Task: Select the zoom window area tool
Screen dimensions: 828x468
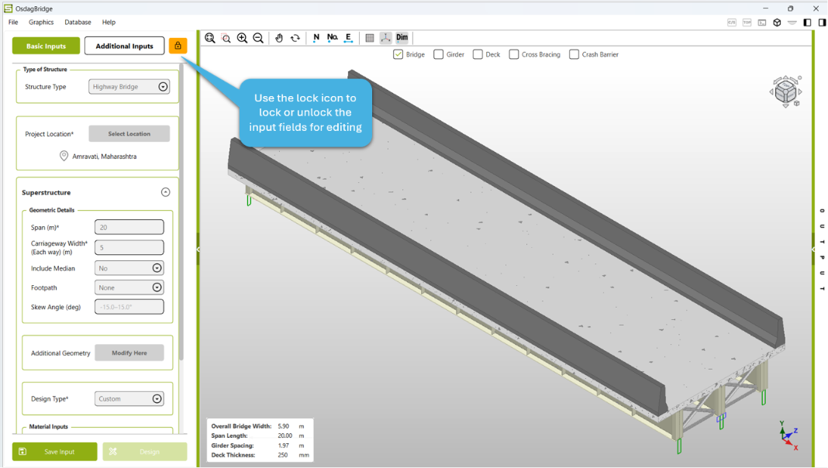Action: pyautogui.click(x=226, y=38)
